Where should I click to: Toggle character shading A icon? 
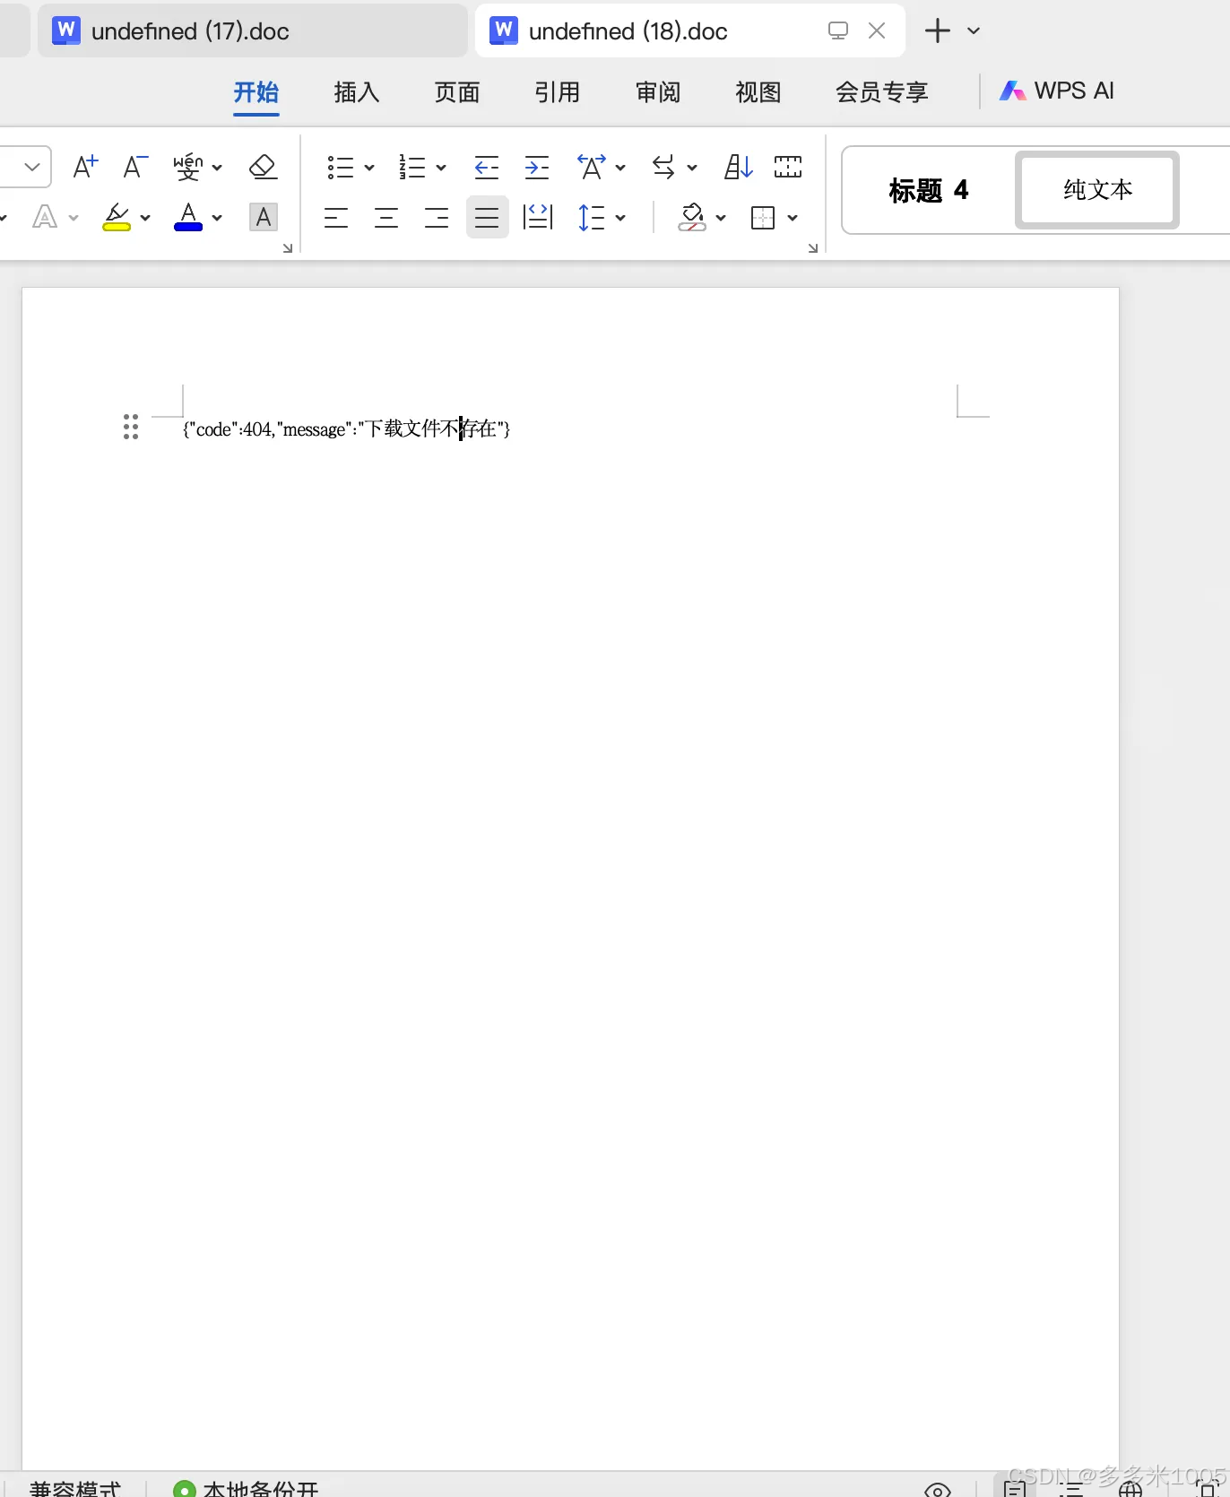pos(263,217)
